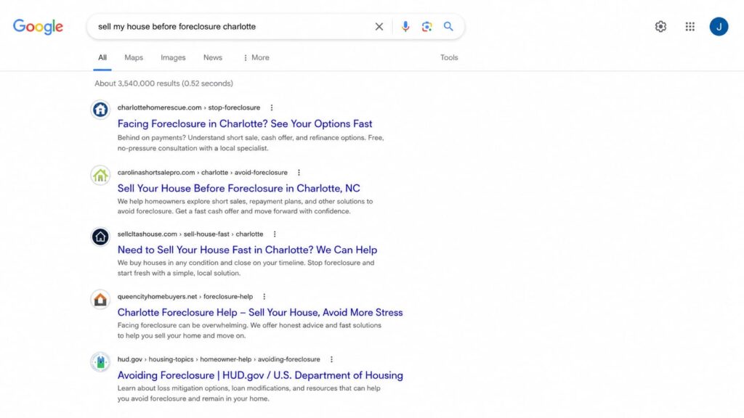Start voice search with microphone icon
Viewport: 744px width, 418px height.
(x=405, y=27)
